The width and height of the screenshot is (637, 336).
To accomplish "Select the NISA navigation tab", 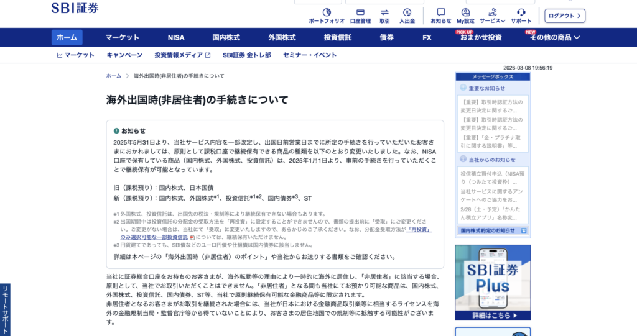I will [x=176, y=37].
